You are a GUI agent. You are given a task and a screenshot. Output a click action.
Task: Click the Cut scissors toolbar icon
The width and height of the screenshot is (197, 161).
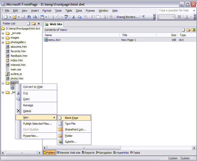74,17
